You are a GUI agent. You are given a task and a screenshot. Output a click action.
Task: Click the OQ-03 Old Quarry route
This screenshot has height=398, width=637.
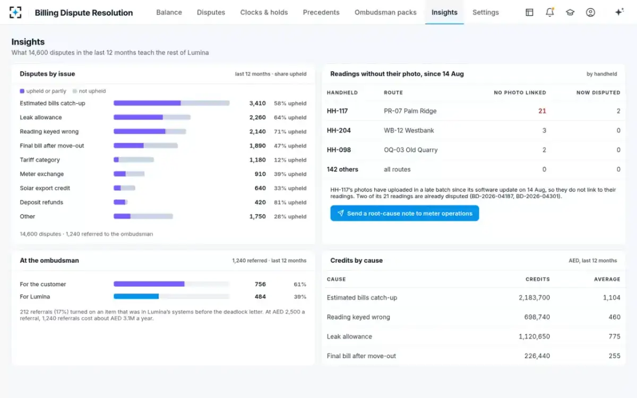coord(411,150)
